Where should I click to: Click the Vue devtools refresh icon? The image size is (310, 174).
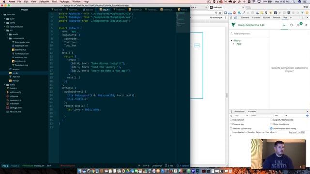click(x=306, y=25)
